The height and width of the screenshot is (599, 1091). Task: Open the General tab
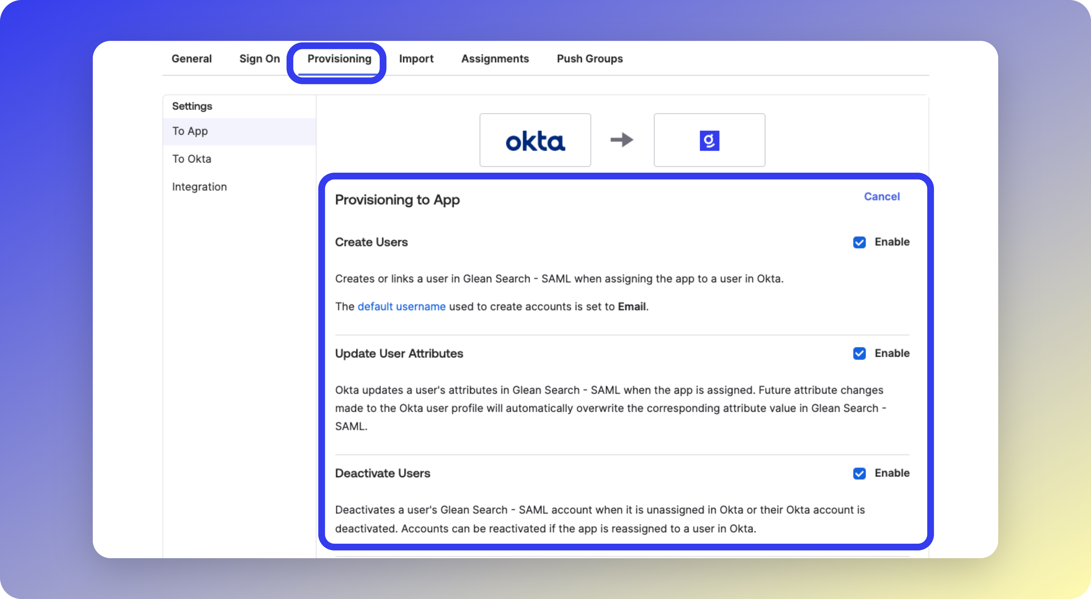pos(191,59)
